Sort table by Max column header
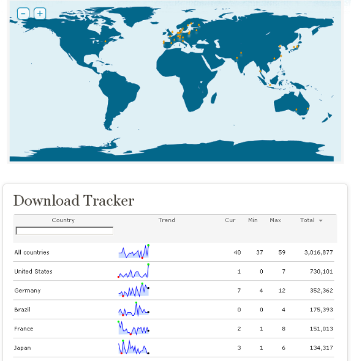Screen dimensions: 351x361 click(276, 220)
